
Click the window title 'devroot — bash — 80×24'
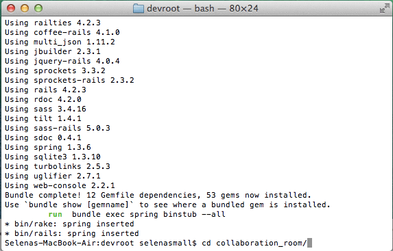202,8
